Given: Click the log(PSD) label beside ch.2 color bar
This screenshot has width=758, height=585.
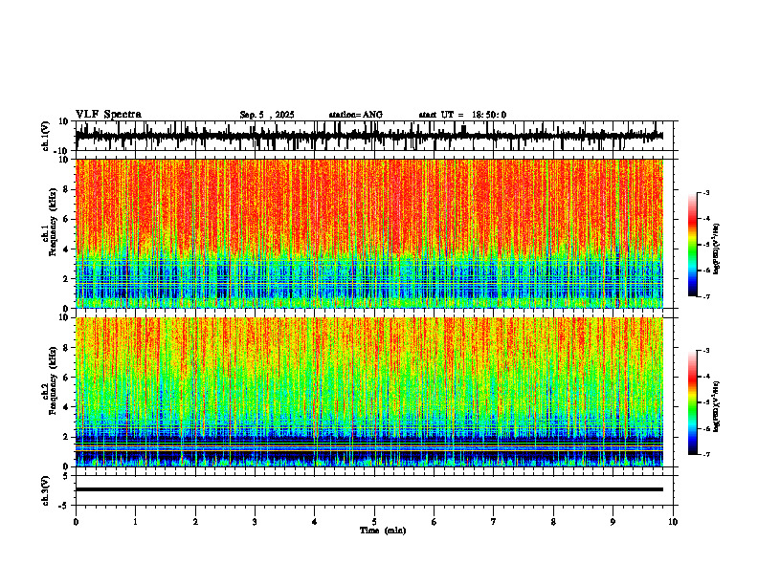Looking at the screenshot, I should point(717,406).
